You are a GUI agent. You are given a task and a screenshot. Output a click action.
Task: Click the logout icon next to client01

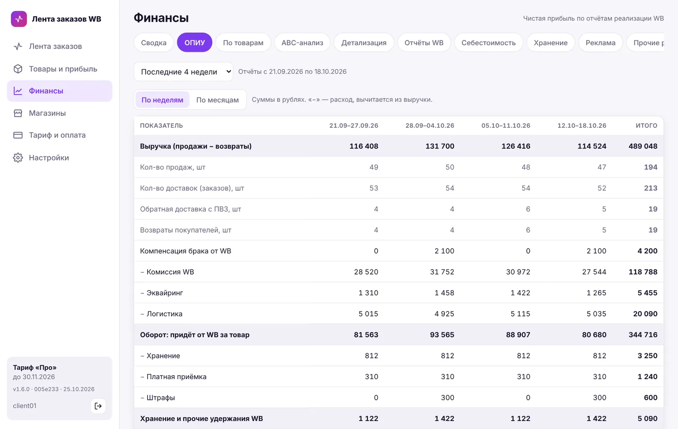pos(98,406)
